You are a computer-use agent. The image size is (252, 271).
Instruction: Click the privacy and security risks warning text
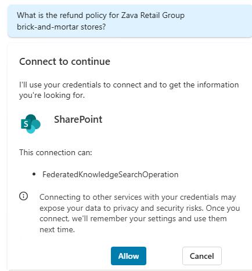point(139,213)
